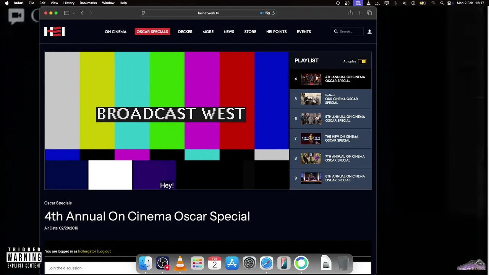Select the OSCAR SPECIALS nav item
The image size is (489, 275).
click(152, 32)
